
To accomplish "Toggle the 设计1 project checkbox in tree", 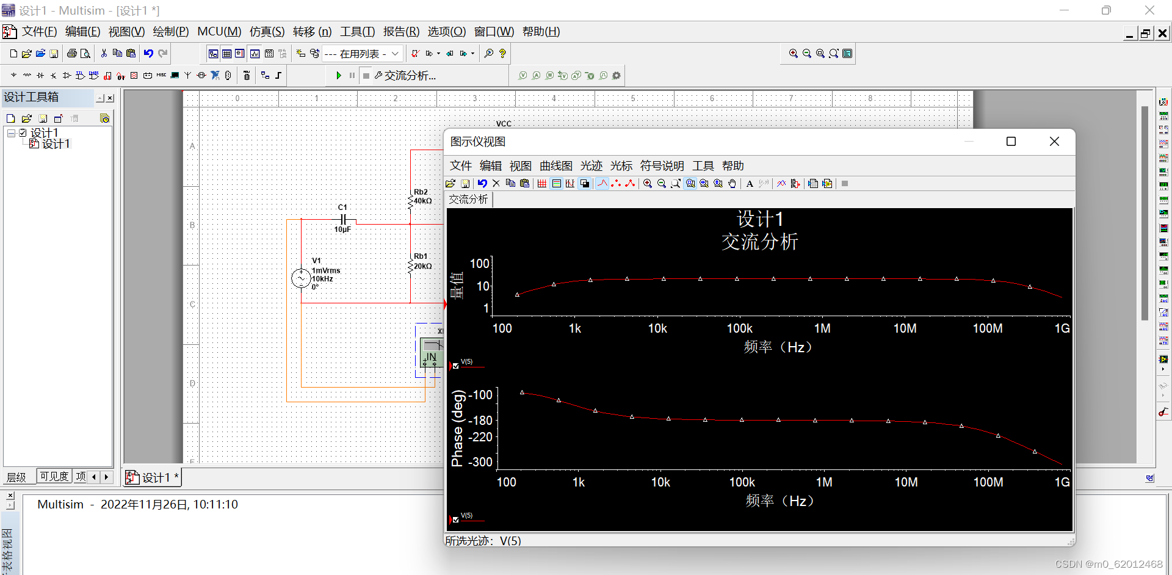I will coord(23,132).
